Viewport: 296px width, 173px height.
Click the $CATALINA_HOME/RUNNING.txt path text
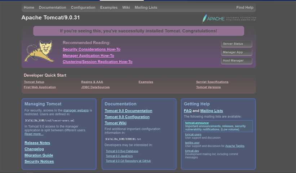coord(123,139)
